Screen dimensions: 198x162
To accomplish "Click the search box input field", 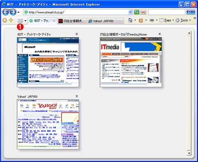I will [167, 12].
